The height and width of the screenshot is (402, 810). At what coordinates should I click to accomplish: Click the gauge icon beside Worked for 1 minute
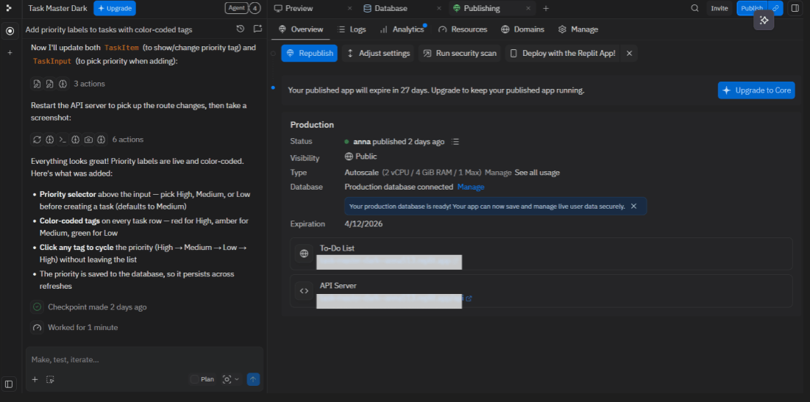[x=38, y=327]
